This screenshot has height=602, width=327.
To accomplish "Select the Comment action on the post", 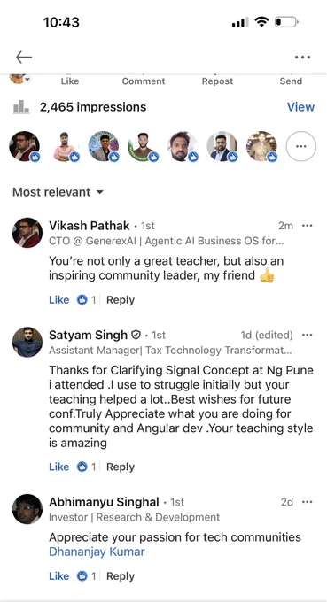I will [x=144, y=81].
